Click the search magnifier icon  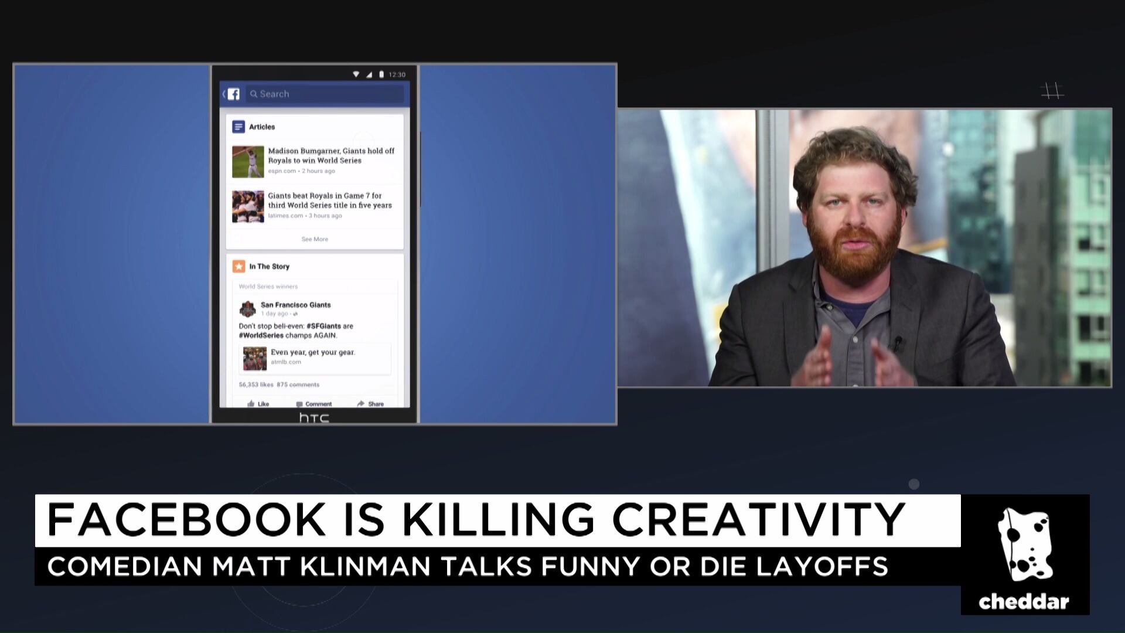254,94
